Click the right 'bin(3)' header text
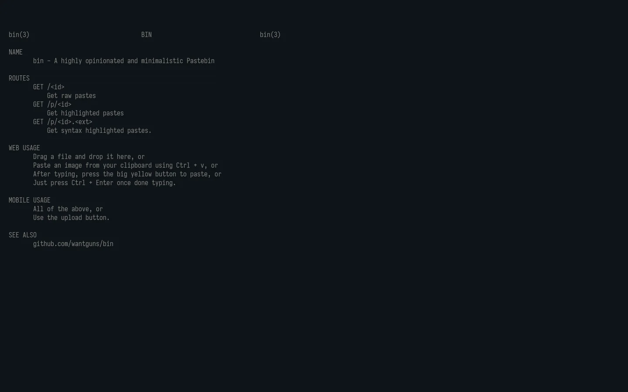628x392 pixels. pyautogui.click(x=270, y=35)
